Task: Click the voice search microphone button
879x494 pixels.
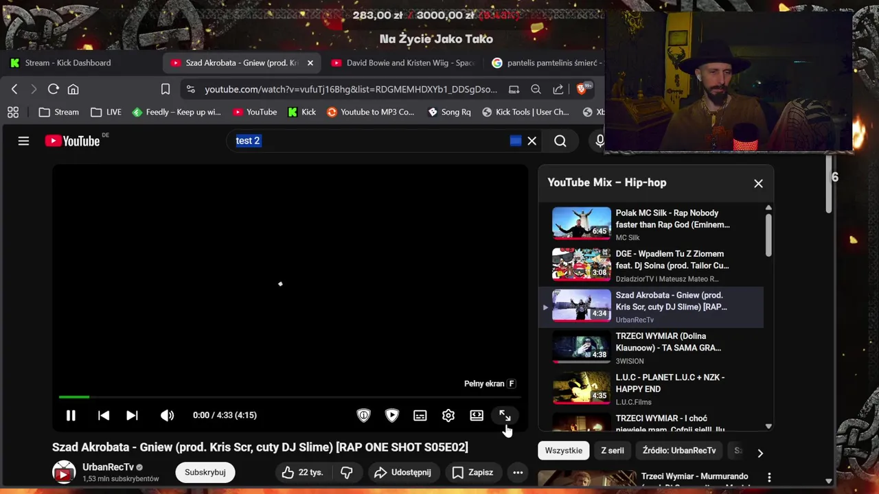Action: (600, 141)
